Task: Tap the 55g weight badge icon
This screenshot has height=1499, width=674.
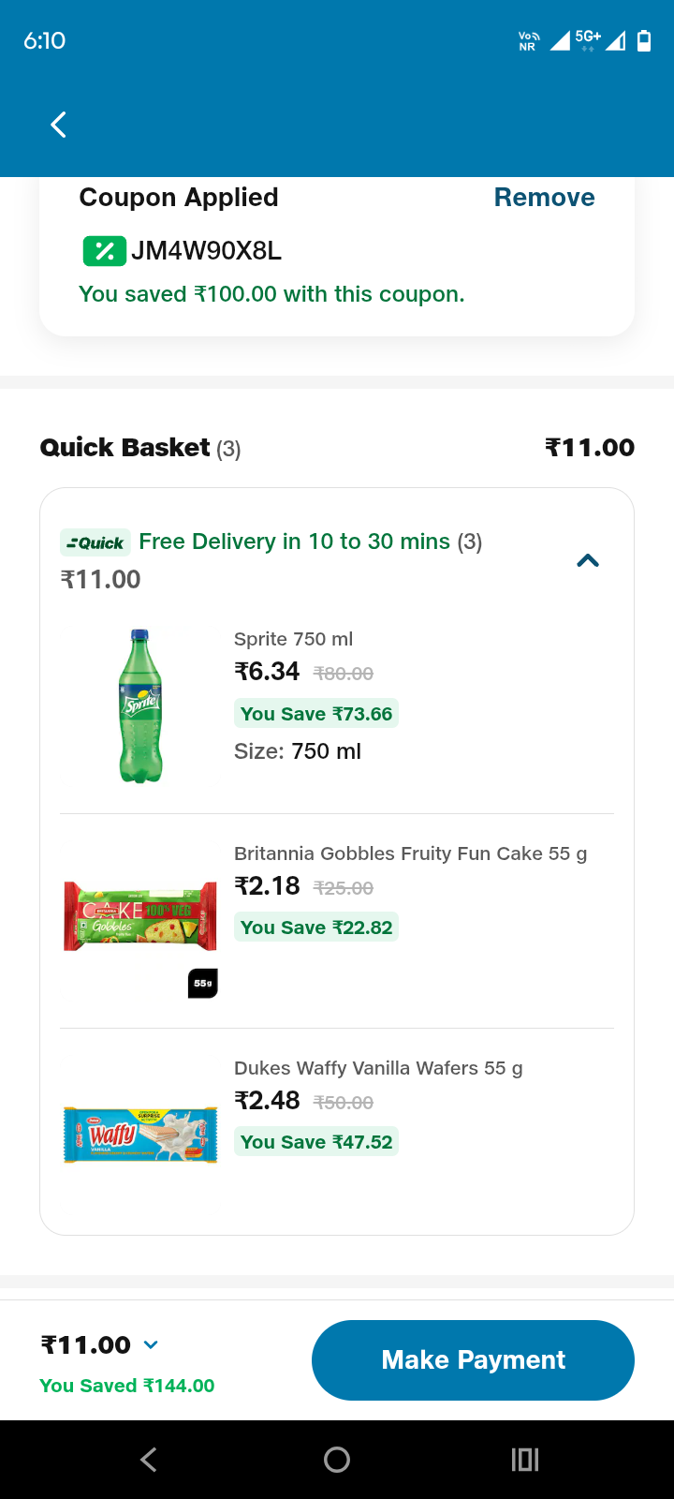Action: pos(203,983)
